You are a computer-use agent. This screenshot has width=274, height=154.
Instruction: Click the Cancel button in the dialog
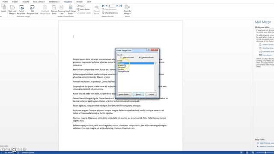(151, 95)
